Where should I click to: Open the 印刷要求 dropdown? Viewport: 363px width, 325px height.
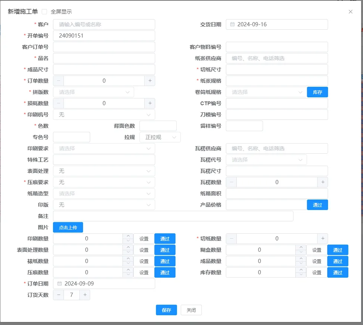(104, 148)
